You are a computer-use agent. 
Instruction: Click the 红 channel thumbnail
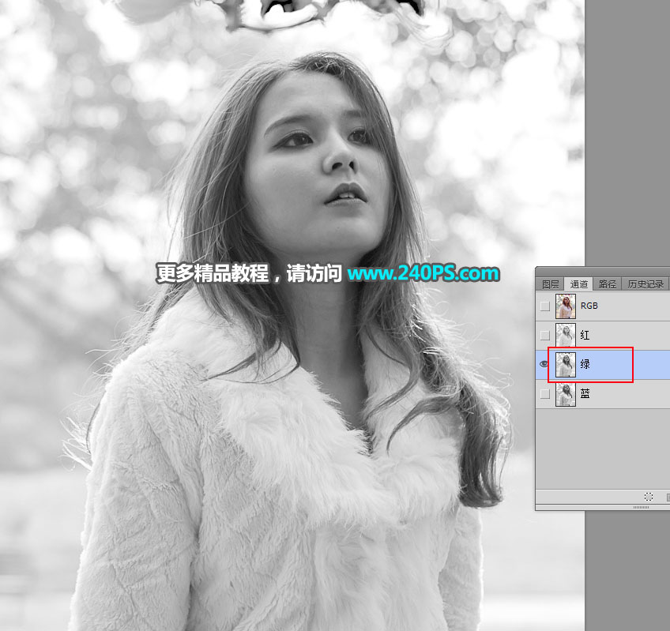[x=566, y=335]
